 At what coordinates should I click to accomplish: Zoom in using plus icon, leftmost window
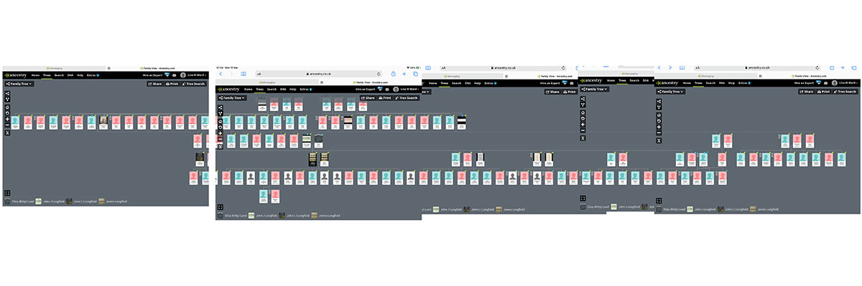tap(7, 119)
